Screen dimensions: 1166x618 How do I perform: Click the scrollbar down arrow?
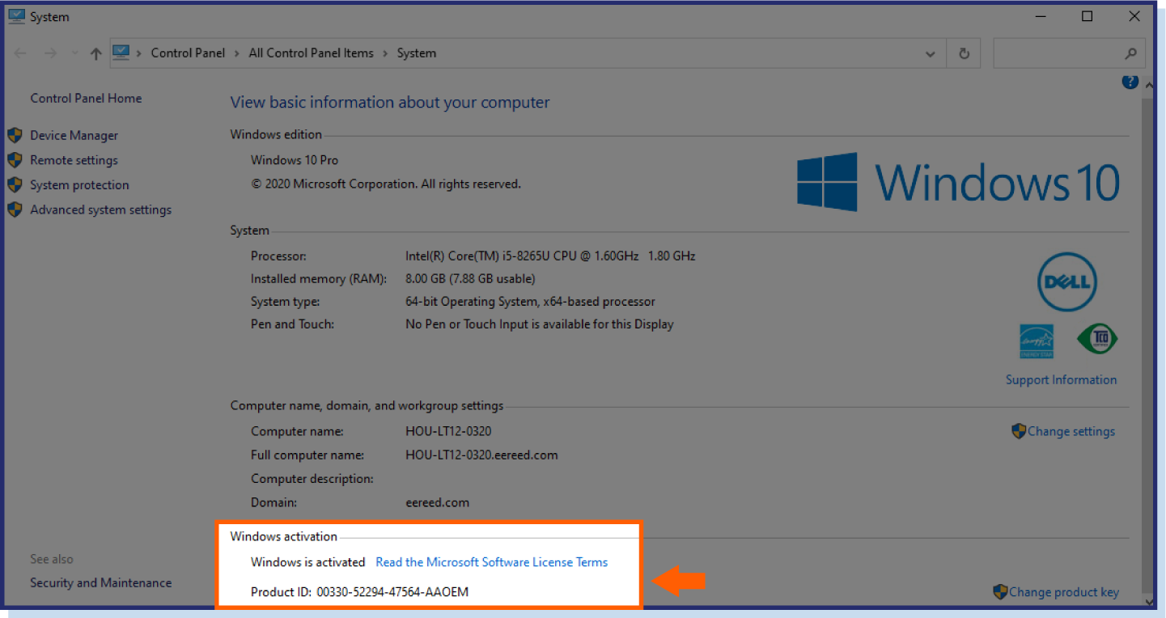click(1147, 601)
